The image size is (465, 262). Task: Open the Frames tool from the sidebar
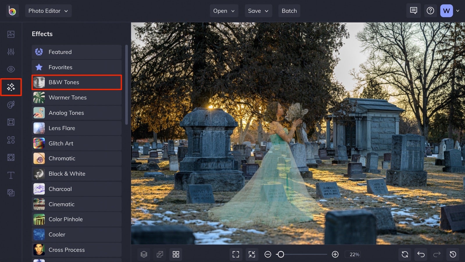pyautogui.click(x=11, y=122)
